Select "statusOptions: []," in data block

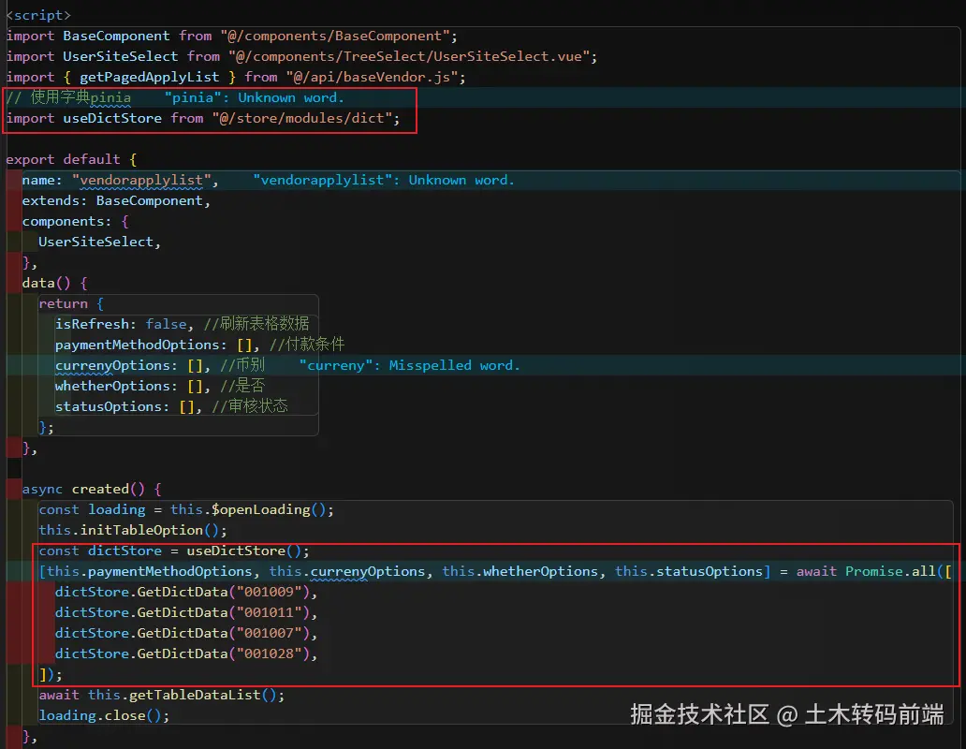[129, 406]
